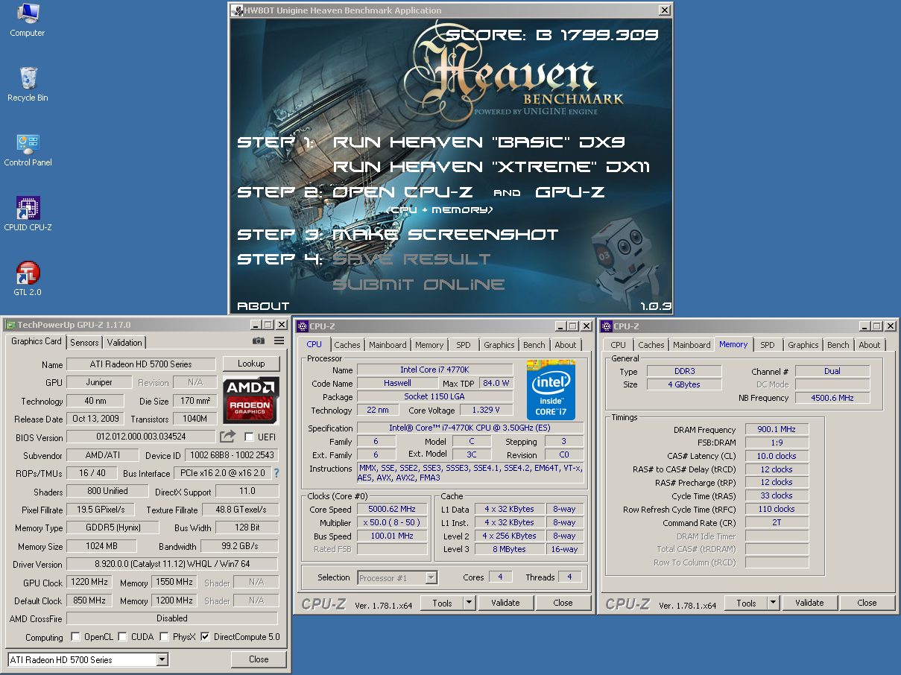Image resolution: width=901 pixels, height=675 pixels.
Task: Click the NB Frequency 4500.6 MHz value
Action: [832, 398]
